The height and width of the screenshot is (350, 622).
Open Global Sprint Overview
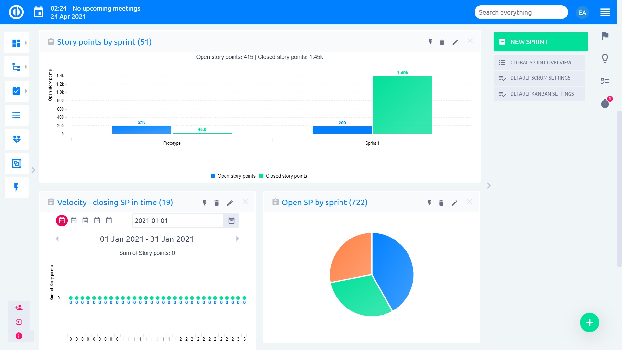[540, 63]
